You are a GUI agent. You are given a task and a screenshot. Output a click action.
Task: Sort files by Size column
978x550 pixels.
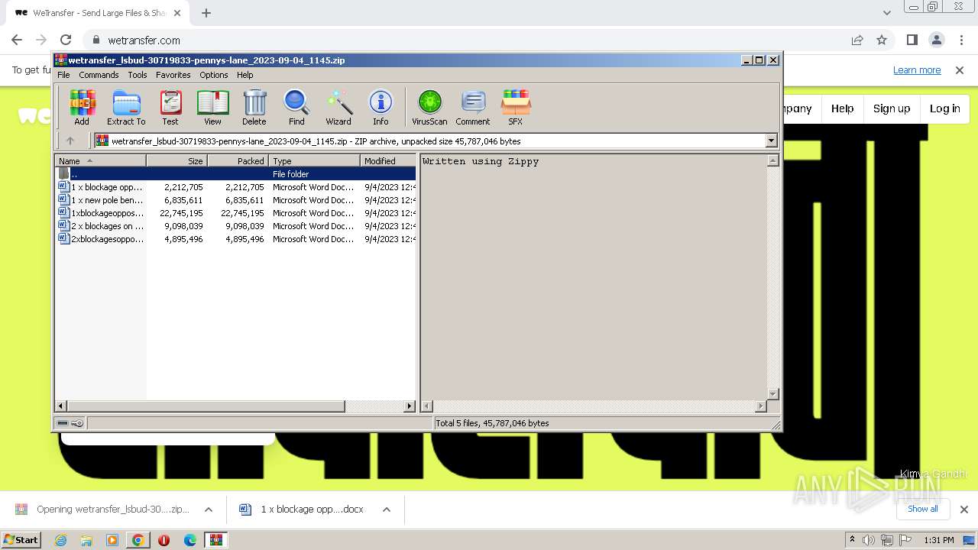pyautogui.click(x=176, y=161)
